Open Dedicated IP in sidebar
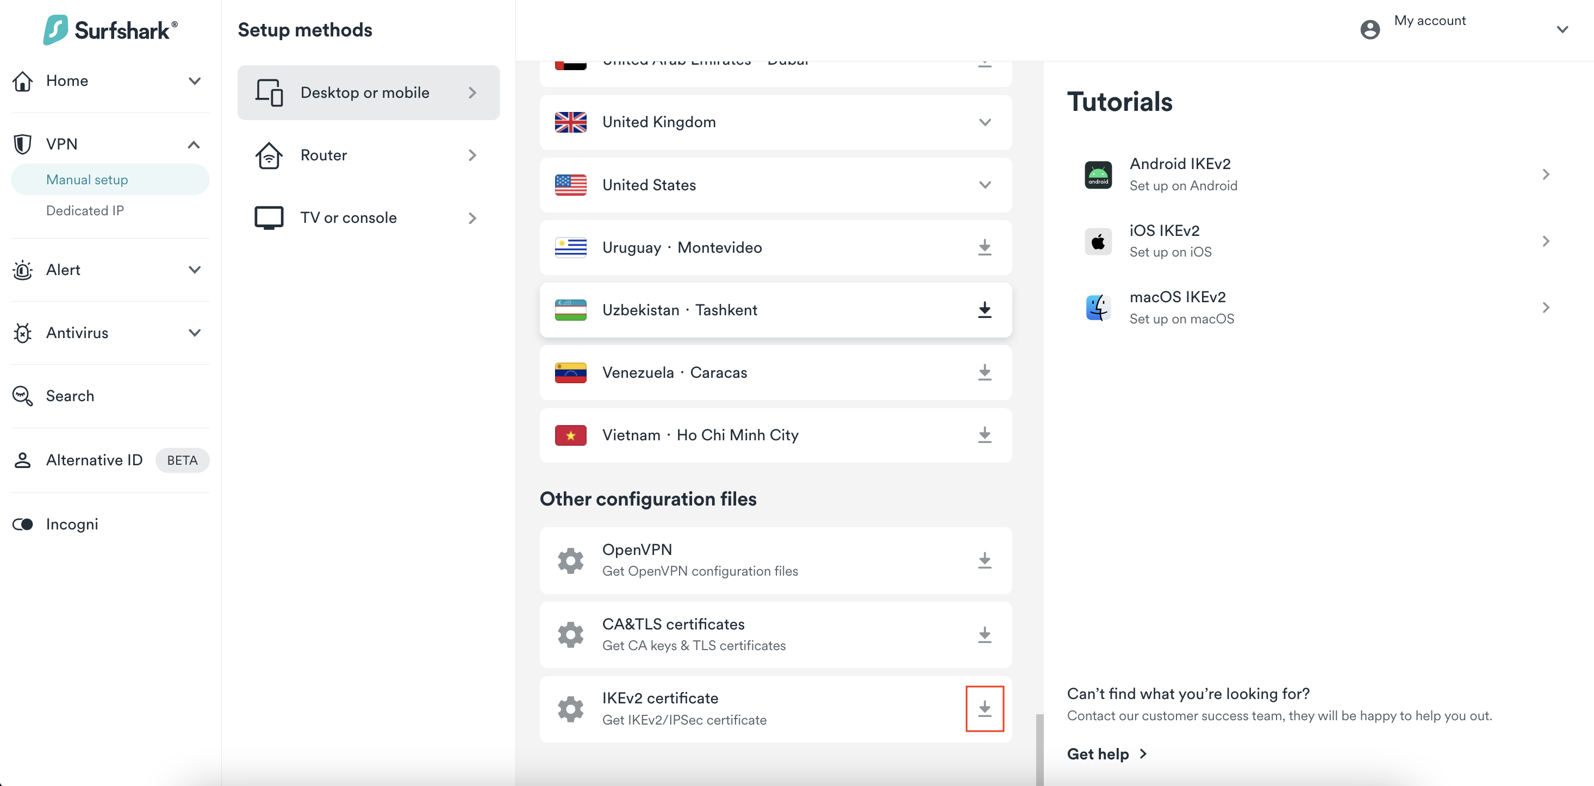This screenshot has height=786, width=1594. pyautogui.click(x=85, y=211)
